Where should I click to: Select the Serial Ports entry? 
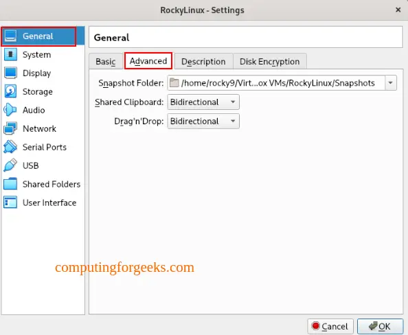(x=45, y=147)
